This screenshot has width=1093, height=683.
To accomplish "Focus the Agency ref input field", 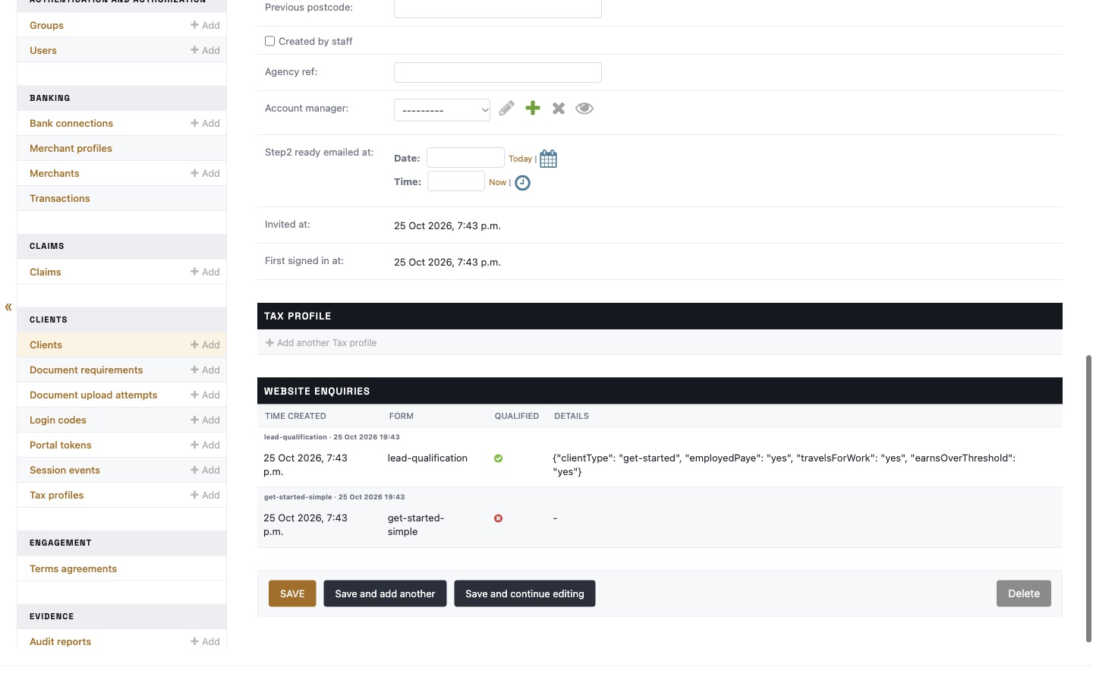I will pyautogui.click(x=498, y=73).
